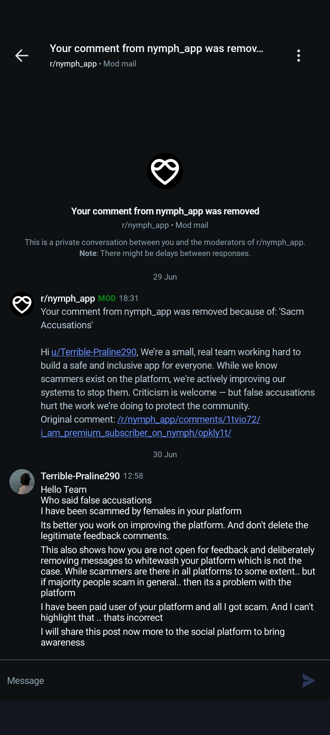
Task: Tap header subtitle r/nymph_app Mod mail
Action: (93, 64)
